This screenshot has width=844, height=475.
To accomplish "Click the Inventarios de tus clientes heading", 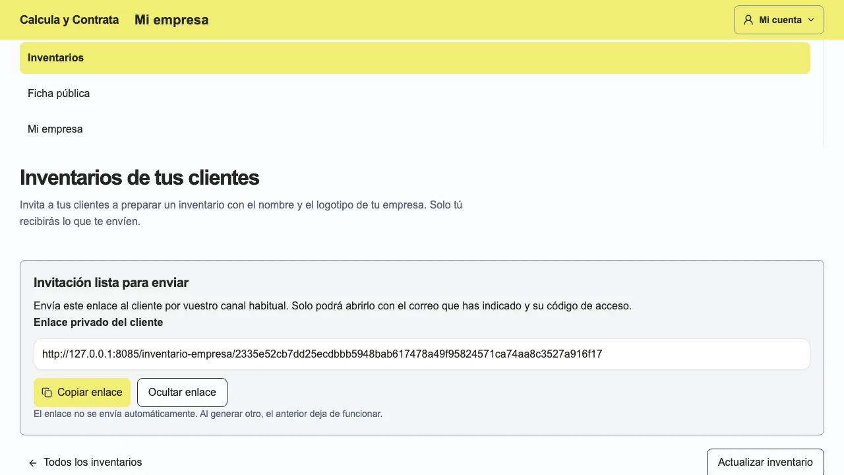I will coord(139,177).
